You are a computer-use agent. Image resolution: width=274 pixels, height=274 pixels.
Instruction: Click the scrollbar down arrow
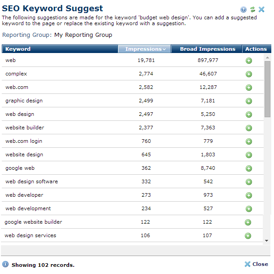[267, 241]
